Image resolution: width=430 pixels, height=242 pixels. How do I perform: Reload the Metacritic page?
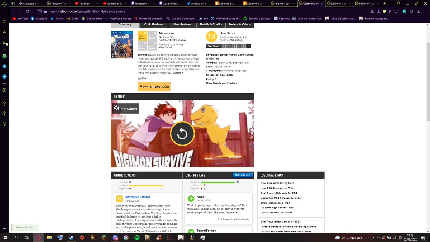pyautogui.click(x=28, y=11)
